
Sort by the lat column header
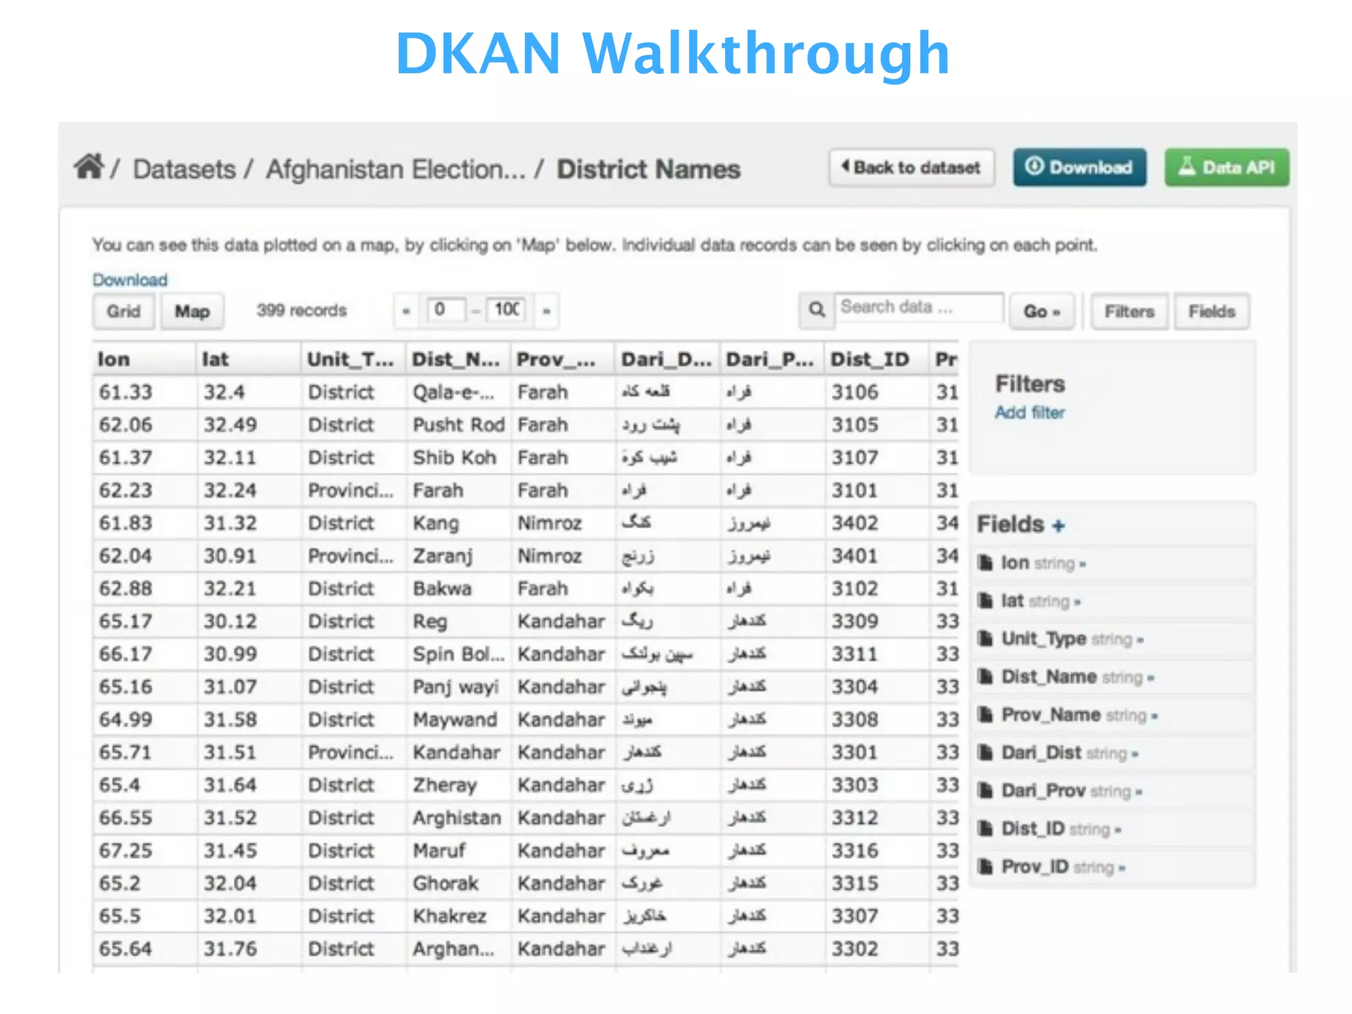pos(249,359)
